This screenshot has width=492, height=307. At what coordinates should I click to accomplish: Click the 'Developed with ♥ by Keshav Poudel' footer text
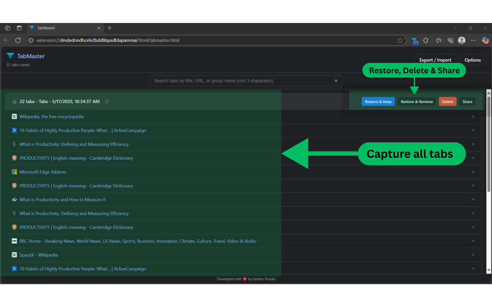pyautogui.click(x=246, y=279)
